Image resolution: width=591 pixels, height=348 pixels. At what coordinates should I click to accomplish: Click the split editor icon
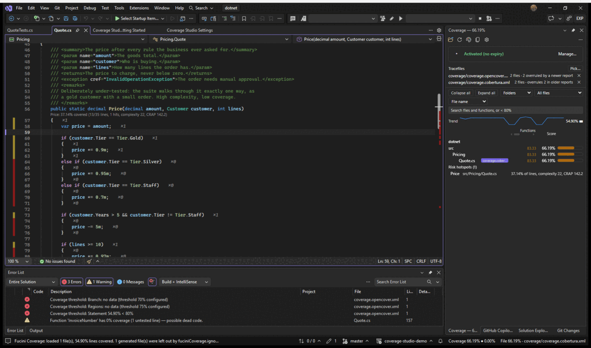439,38
